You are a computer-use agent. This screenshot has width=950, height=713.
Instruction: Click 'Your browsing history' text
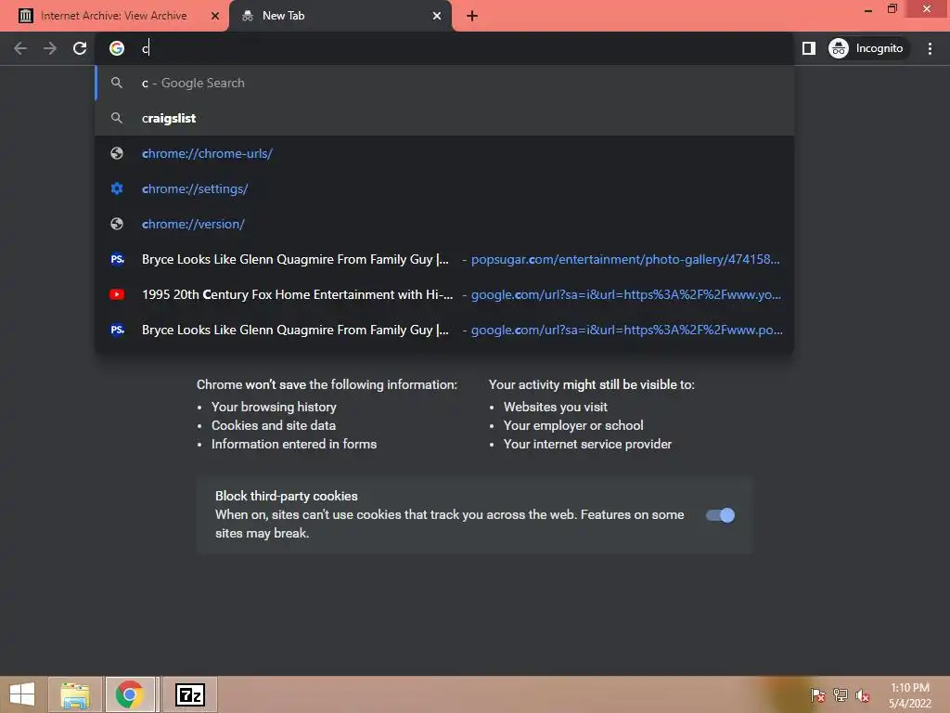(x=274, y=407)
